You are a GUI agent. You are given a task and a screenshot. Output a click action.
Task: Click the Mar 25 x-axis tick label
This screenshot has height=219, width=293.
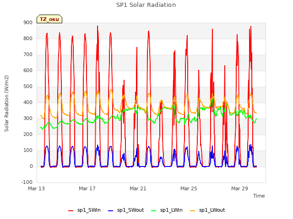click(x=189, y=188)
